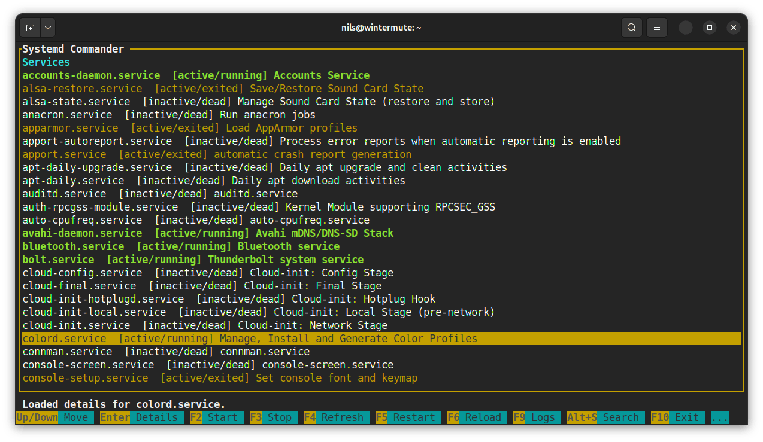
Task: Select the console-setup.service row
Action: (381, 378)
